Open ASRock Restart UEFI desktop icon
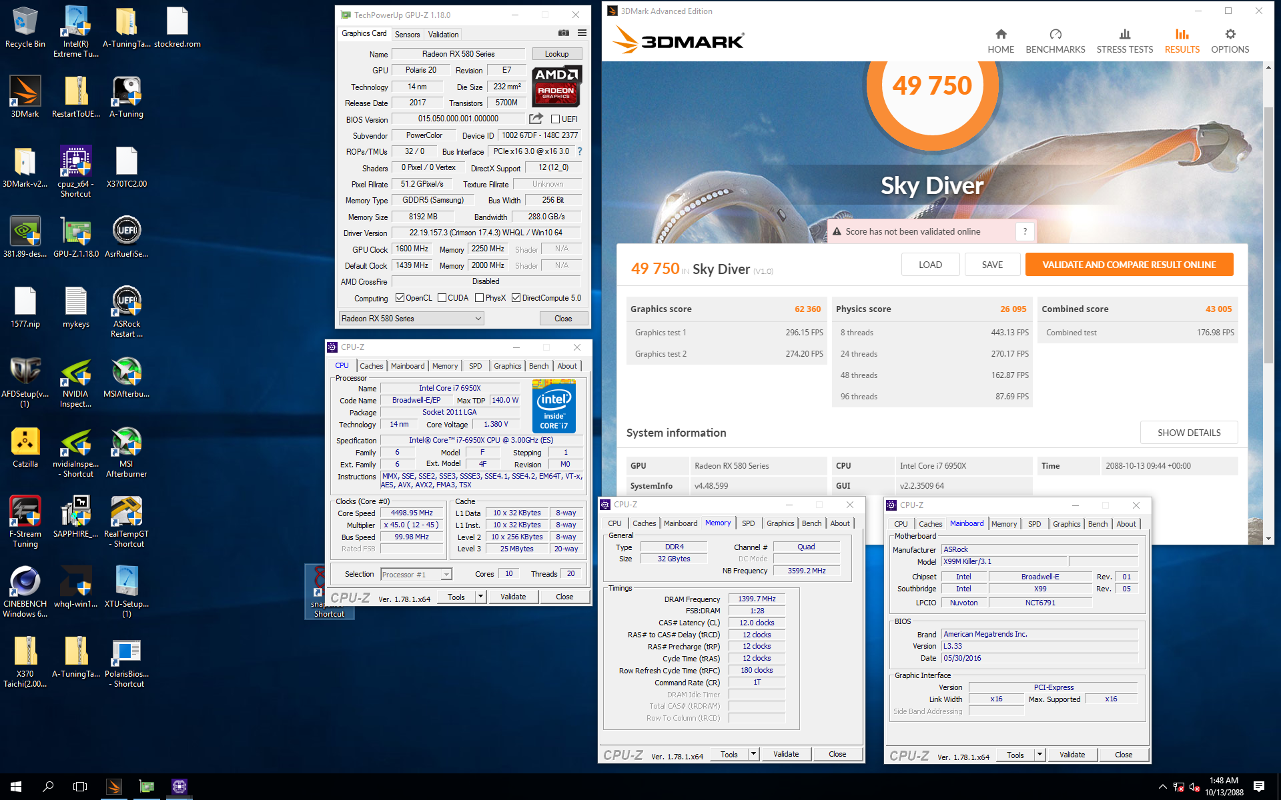This screenshot has width=1281, height=800. point(126,312)
